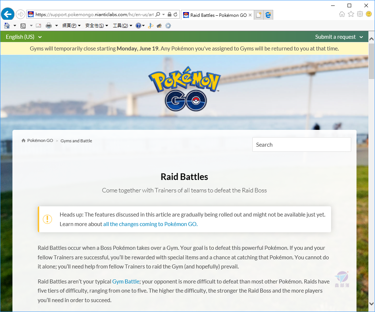Open the Tools gear at top right

coord(360,14)
